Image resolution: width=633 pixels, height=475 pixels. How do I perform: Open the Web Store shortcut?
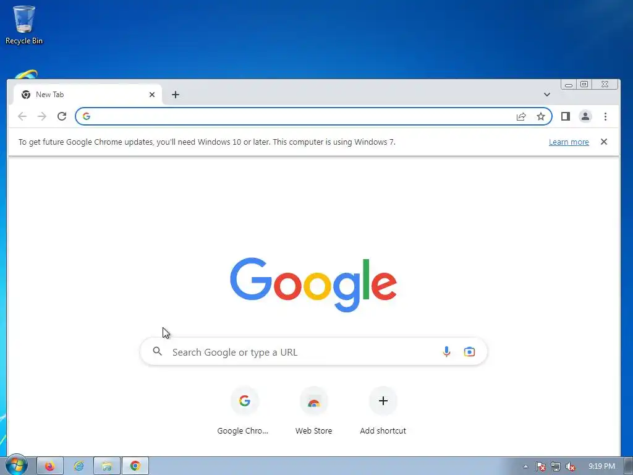313,411
